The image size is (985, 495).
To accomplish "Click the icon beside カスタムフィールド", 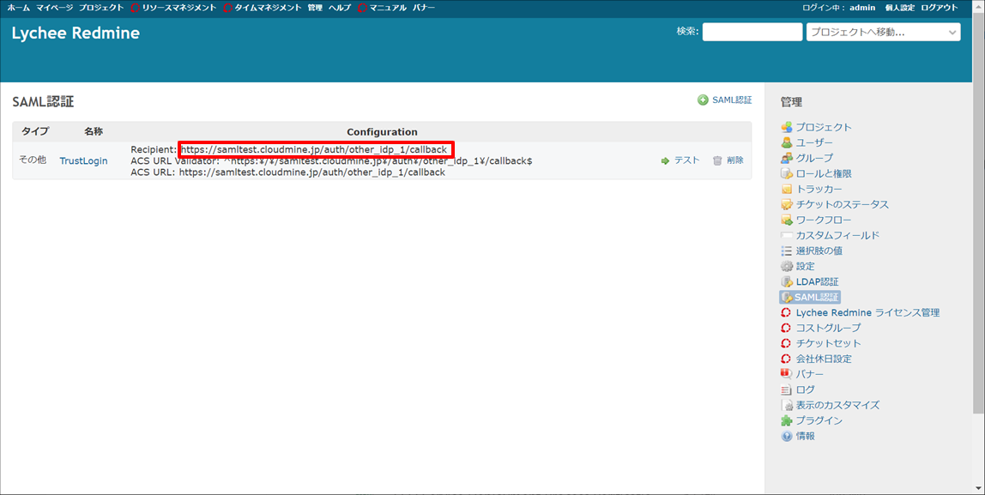I will pyautogui.click(x=786, y=236).
